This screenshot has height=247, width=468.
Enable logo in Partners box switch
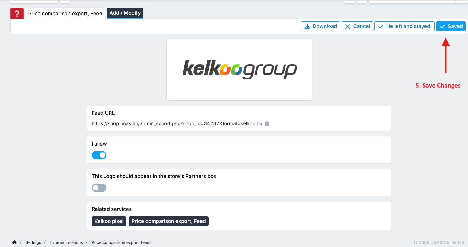pos(99,188)
